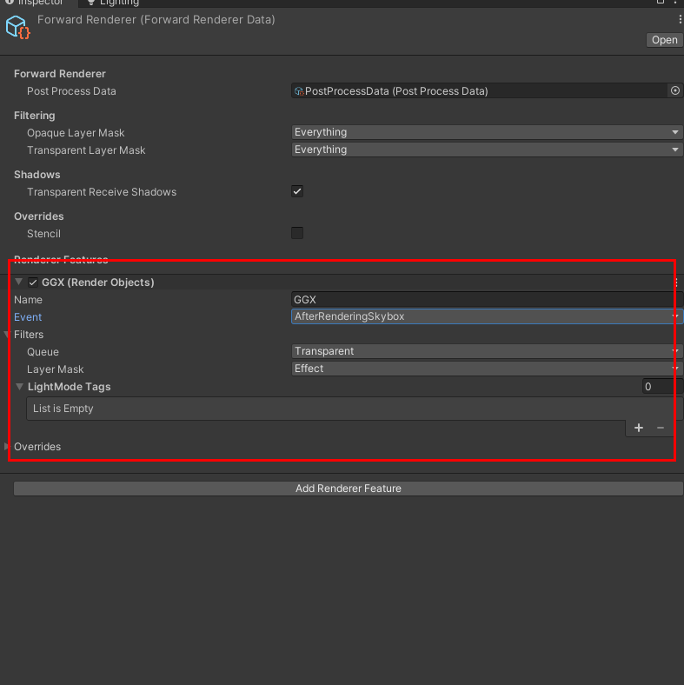Image resolution: width=684 pixels, height=685 pixels.
Task: Select the Inspector tab
Action: 35,3
